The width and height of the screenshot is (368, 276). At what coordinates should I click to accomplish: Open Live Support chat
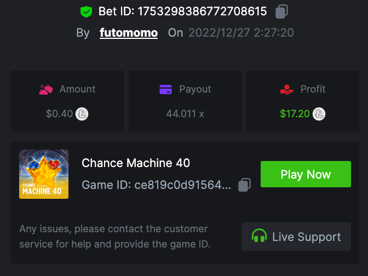296,237
